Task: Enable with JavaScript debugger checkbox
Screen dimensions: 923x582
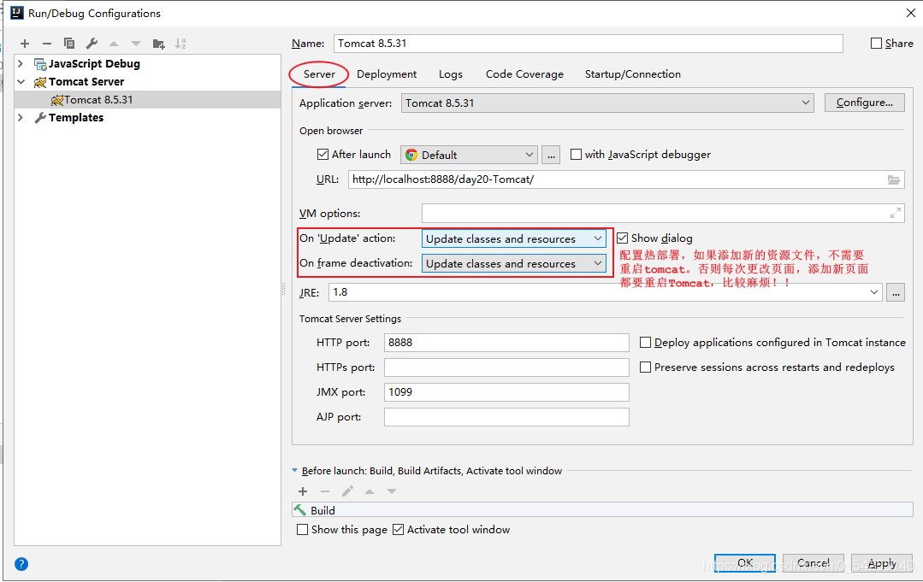Action: point(577,155)
